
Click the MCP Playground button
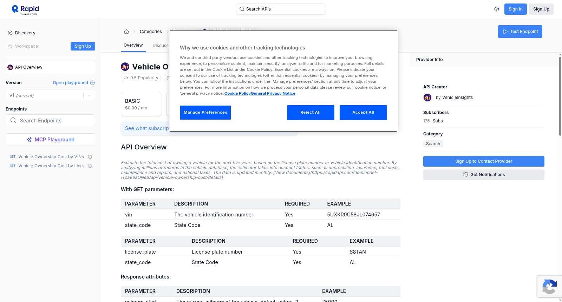tap(50, 140)
